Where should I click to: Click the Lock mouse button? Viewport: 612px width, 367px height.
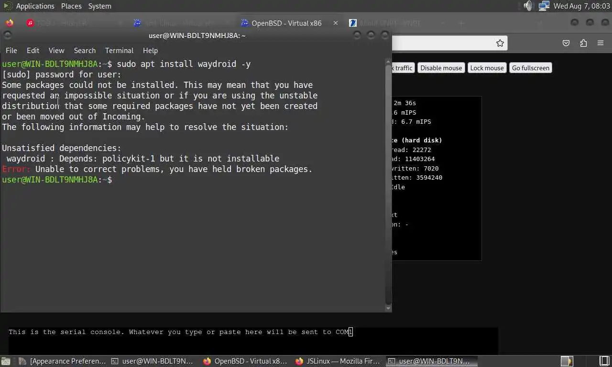click(487, 68)
